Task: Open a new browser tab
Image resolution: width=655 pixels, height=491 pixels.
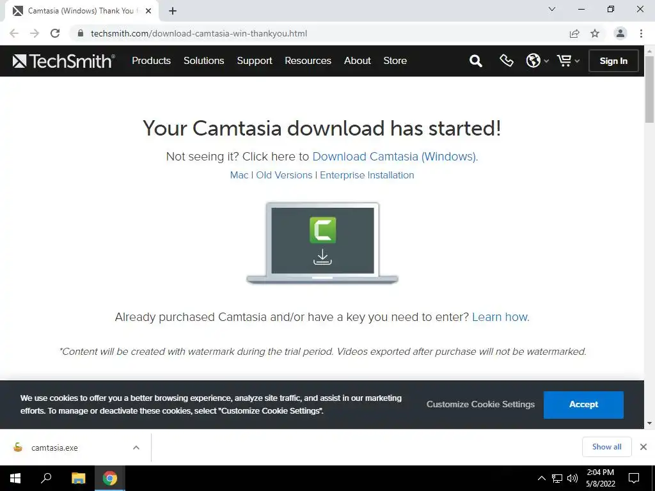Action: tap(173, 11)
